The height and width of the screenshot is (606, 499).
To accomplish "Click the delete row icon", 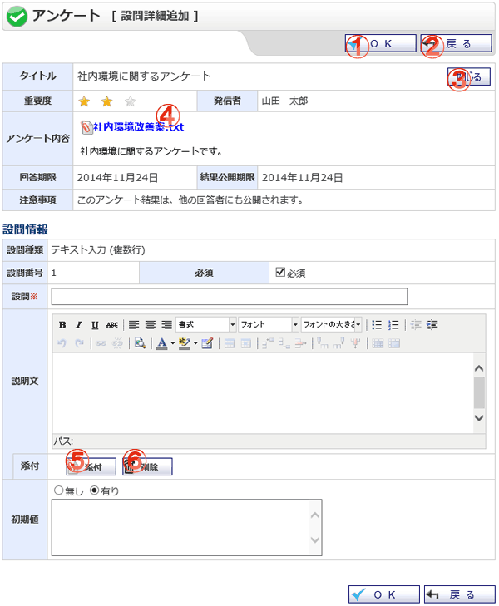I will point(300,343).
